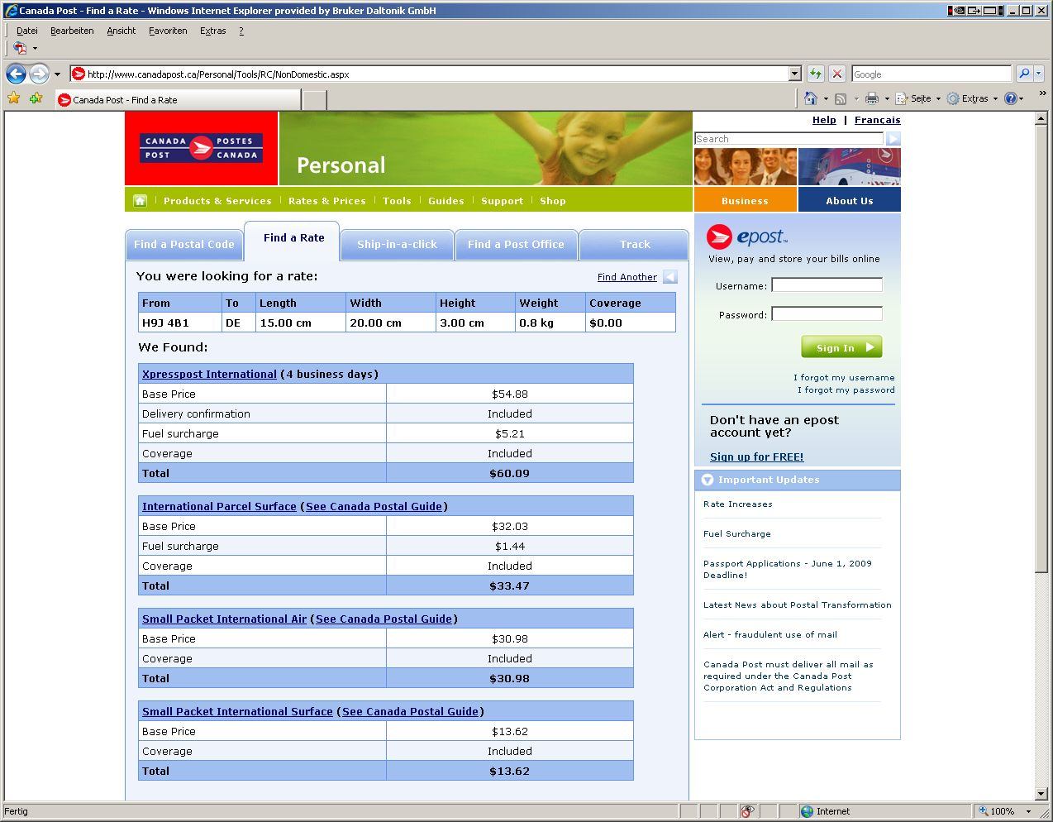The image size is (1053, 822).
Task: Open the Xpresspost International link
Action: coord(209,374)
